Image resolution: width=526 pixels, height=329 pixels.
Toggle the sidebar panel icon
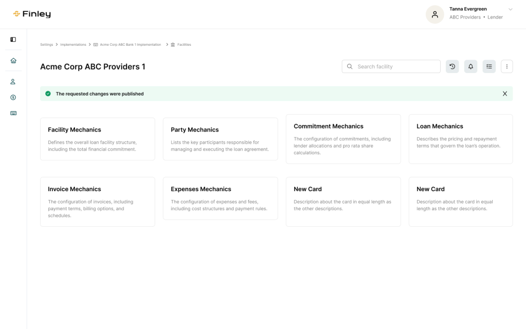13,40
